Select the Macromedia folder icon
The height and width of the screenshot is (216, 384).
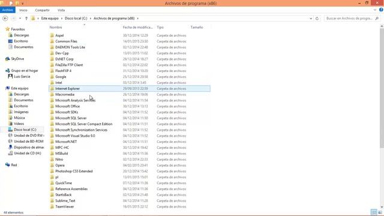point(52,94)
